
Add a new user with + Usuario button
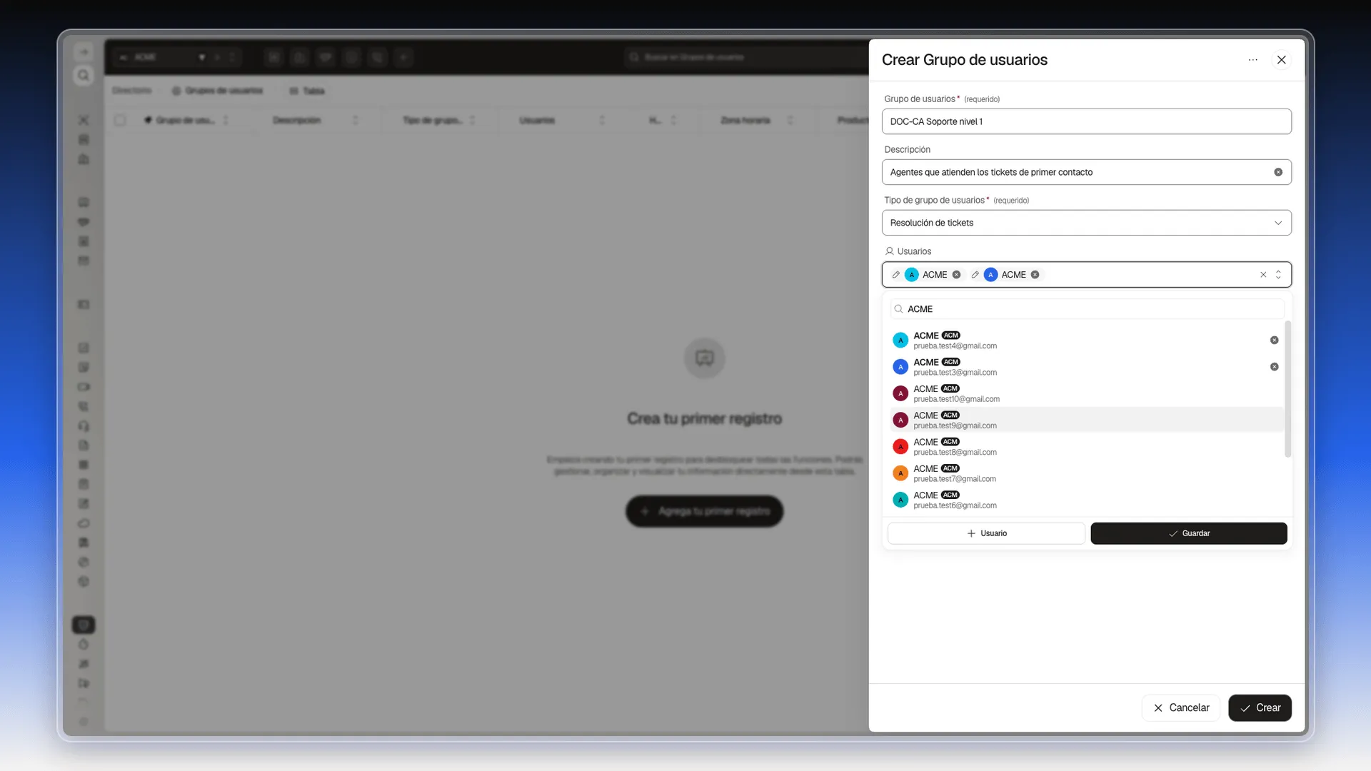coord(986,533)
